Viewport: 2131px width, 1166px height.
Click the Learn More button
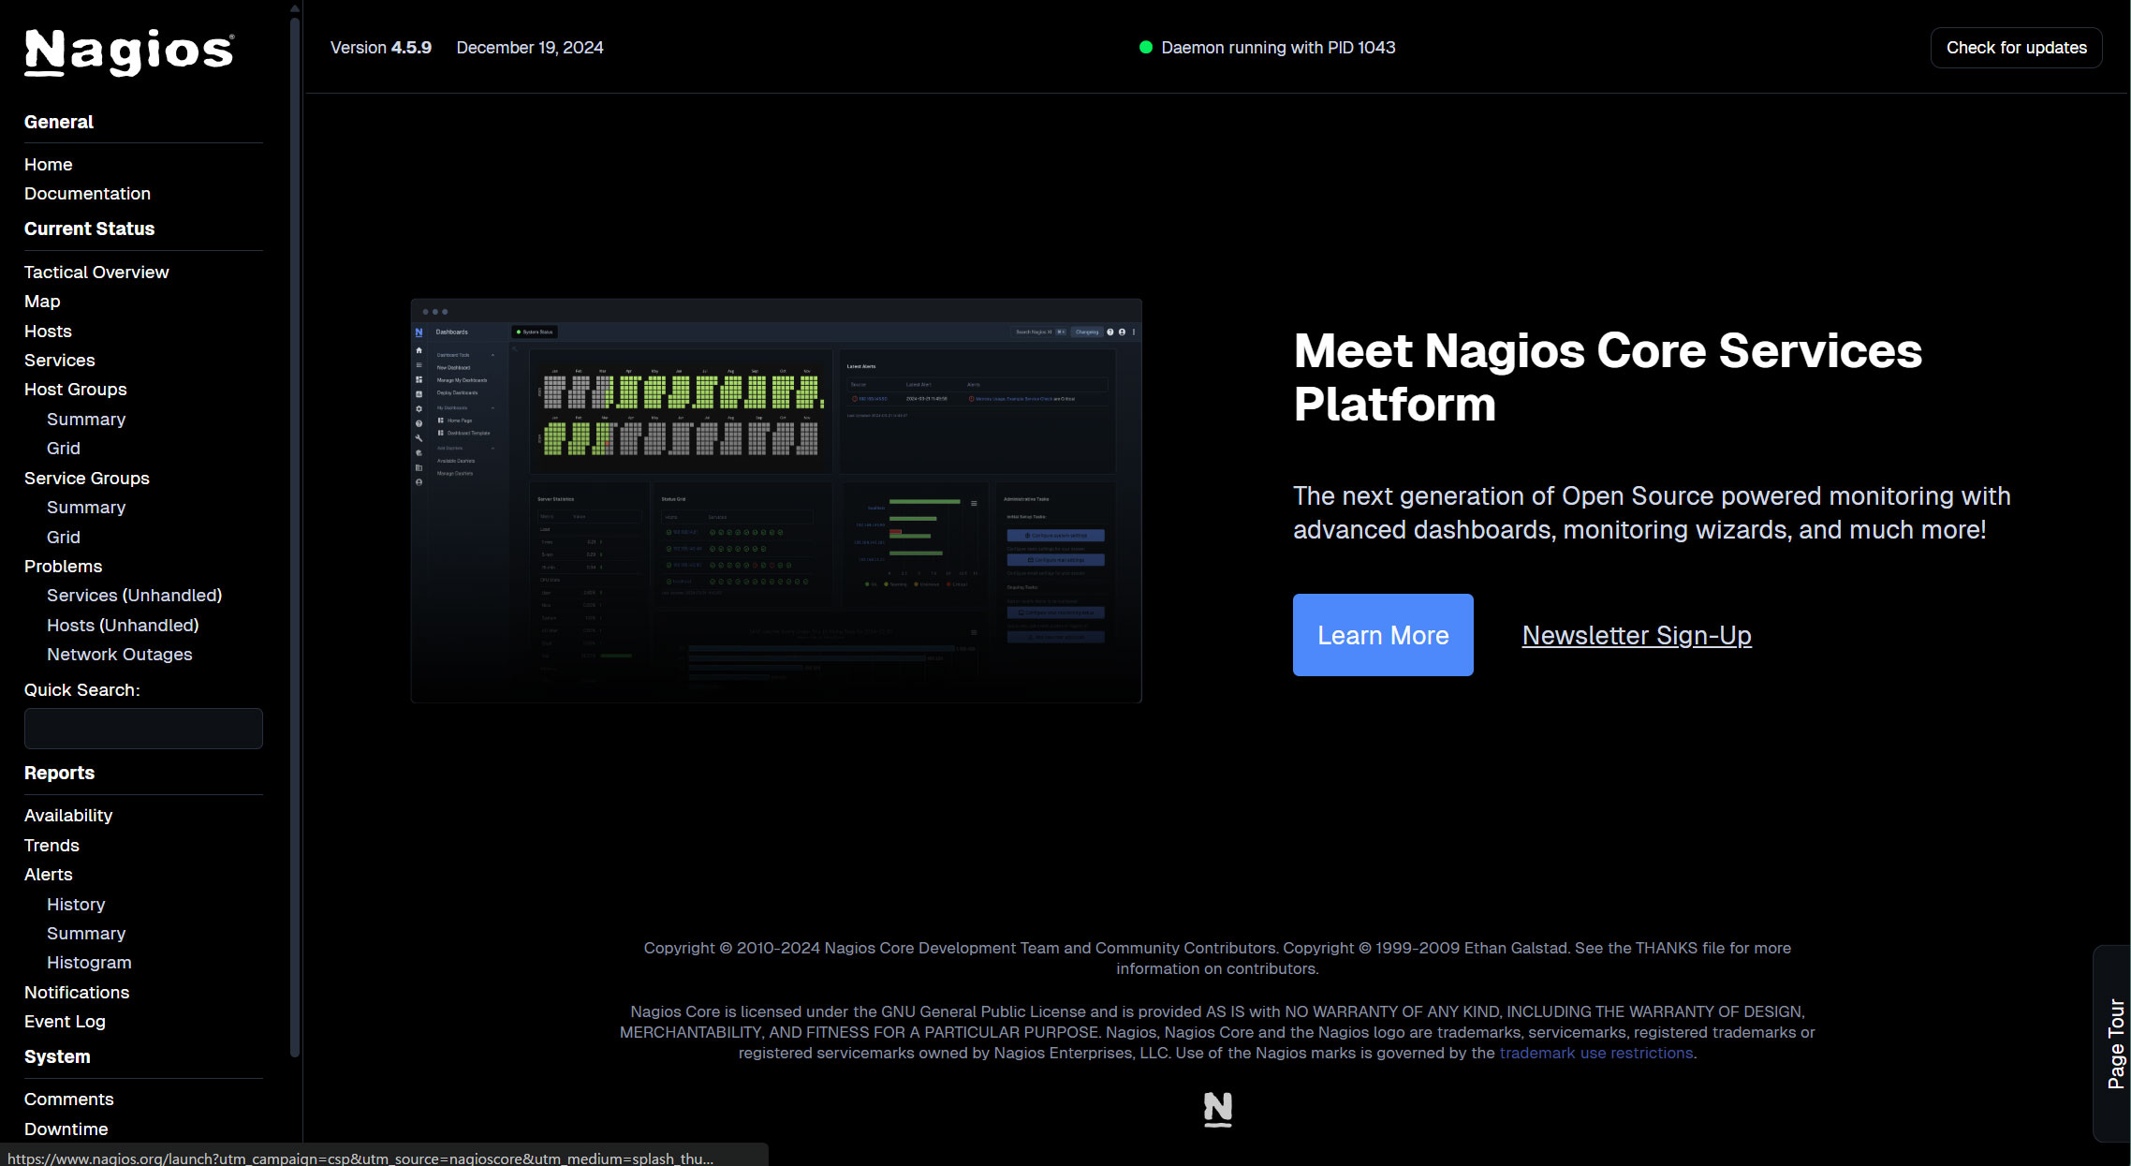[1383, 635]
